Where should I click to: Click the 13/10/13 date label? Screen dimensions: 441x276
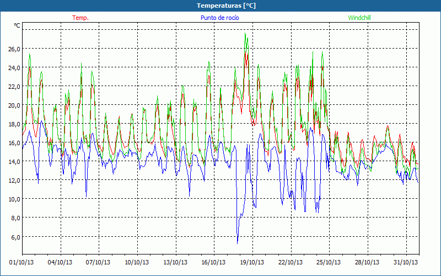point(175,263)
